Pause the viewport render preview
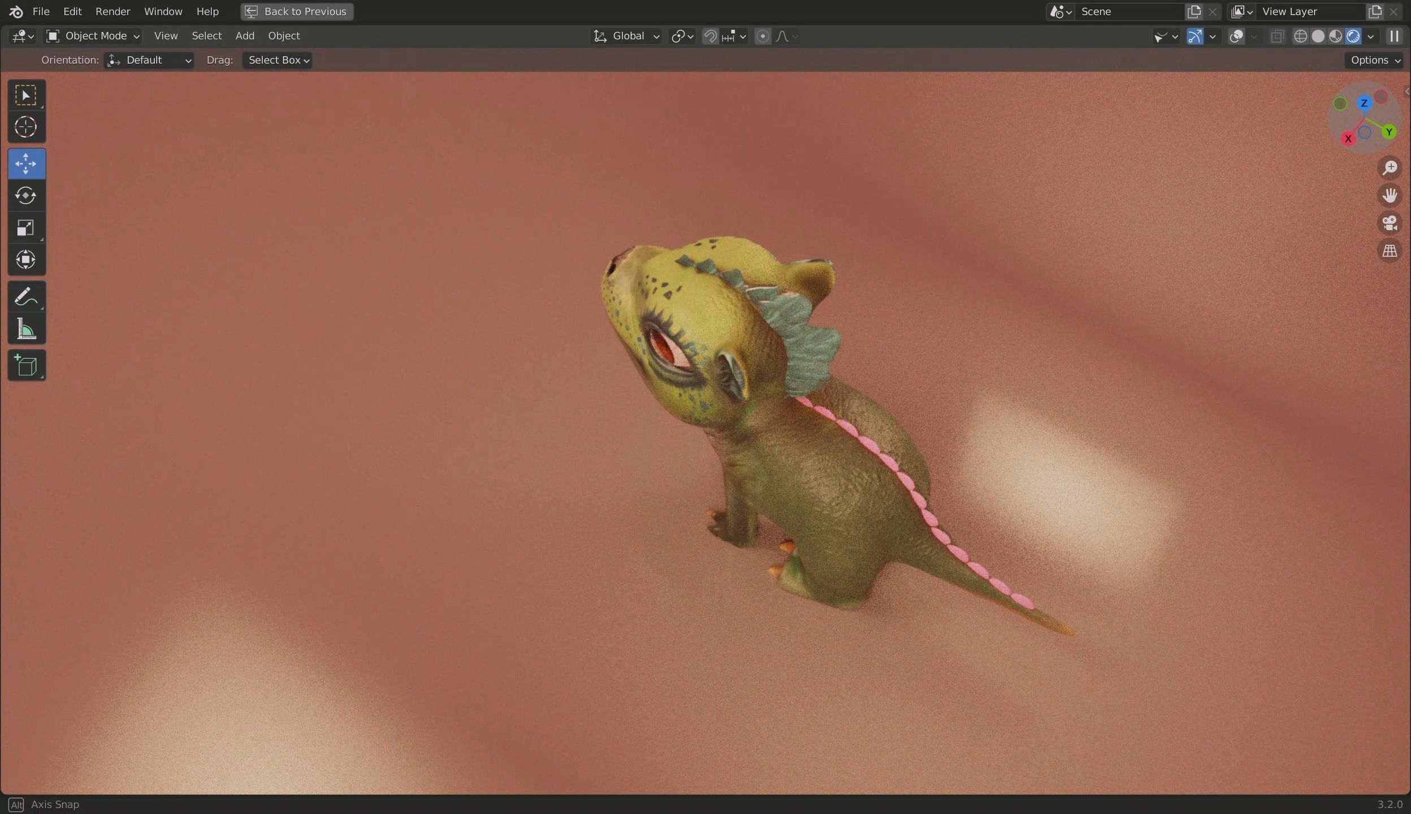 click(1394, 36)
